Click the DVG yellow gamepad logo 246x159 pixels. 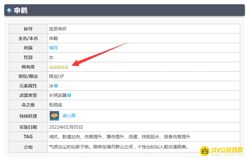(205, 151)
